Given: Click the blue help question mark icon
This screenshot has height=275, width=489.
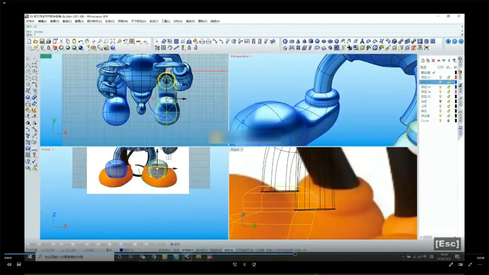Looking at the screenshot, I should point(113,48).
